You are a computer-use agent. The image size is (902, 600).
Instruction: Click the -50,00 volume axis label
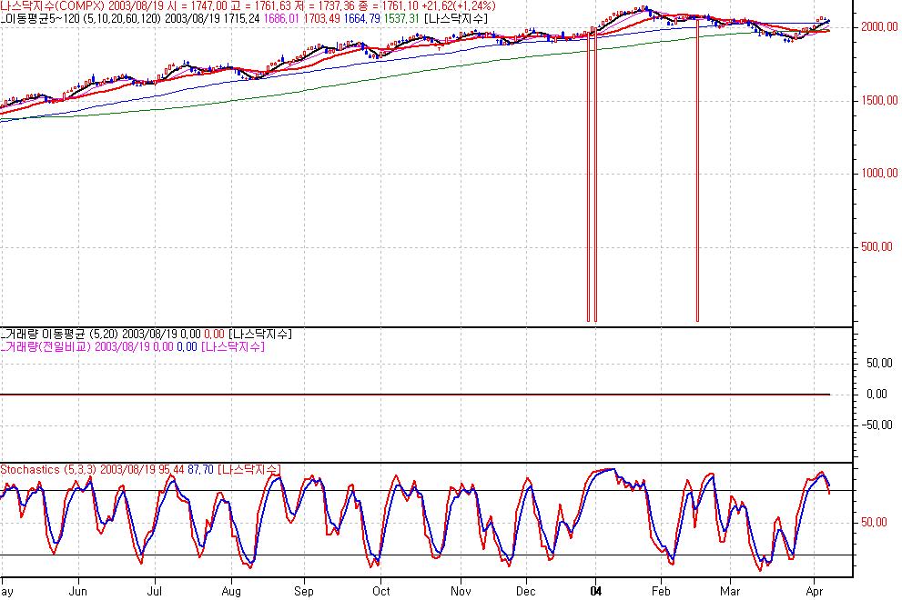pos(879,425)
